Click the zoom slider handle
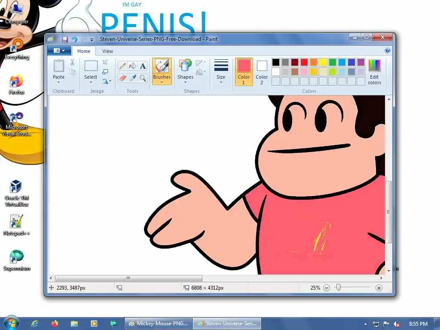Screen dimensions: 440x330 pos(339,287)
